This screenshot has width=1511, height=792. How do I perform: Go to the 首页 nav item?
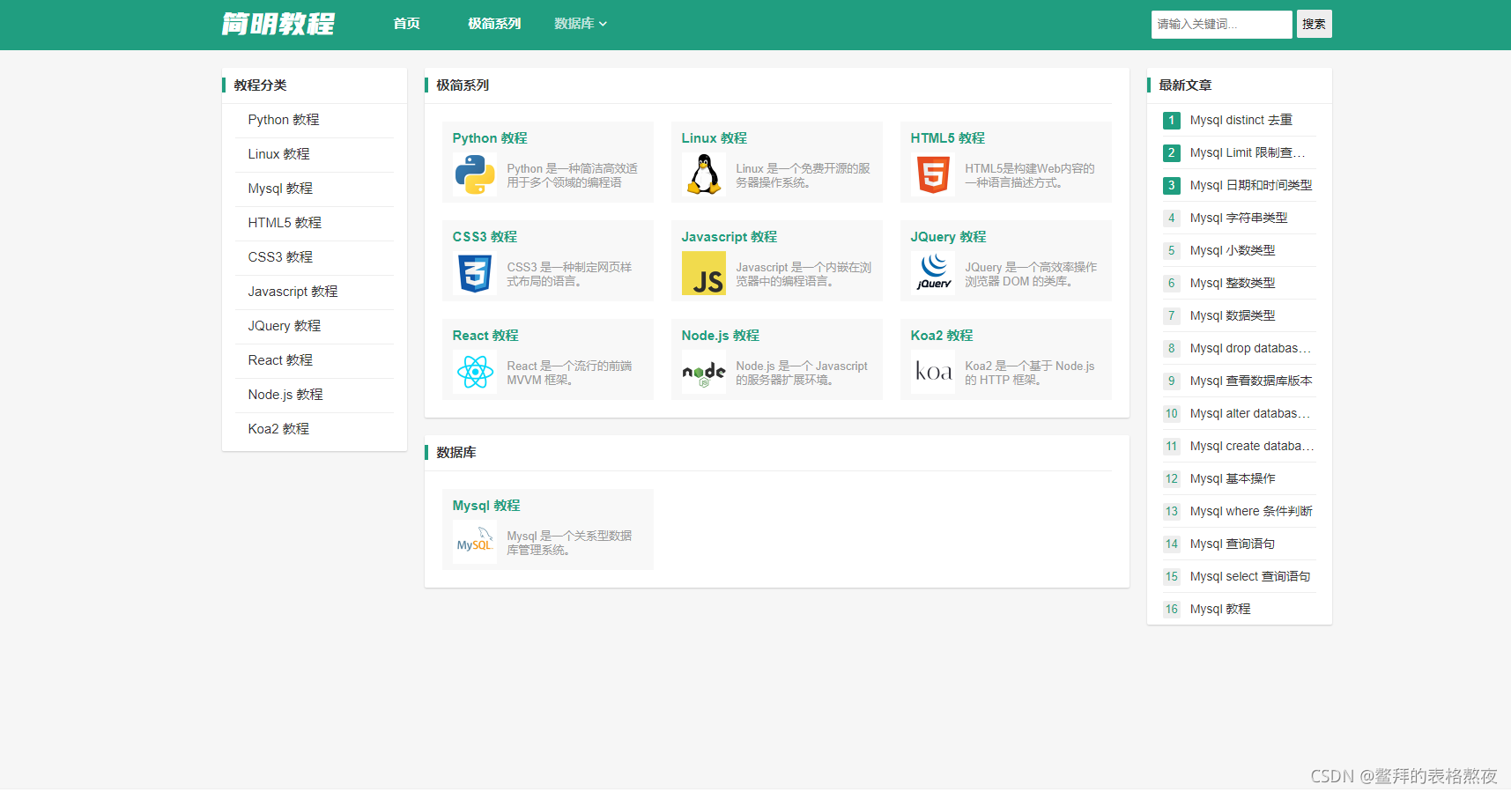click(x=406, y=24)
